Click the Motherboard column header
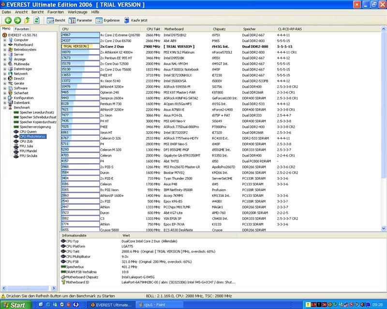 click(x=186, y=29)
